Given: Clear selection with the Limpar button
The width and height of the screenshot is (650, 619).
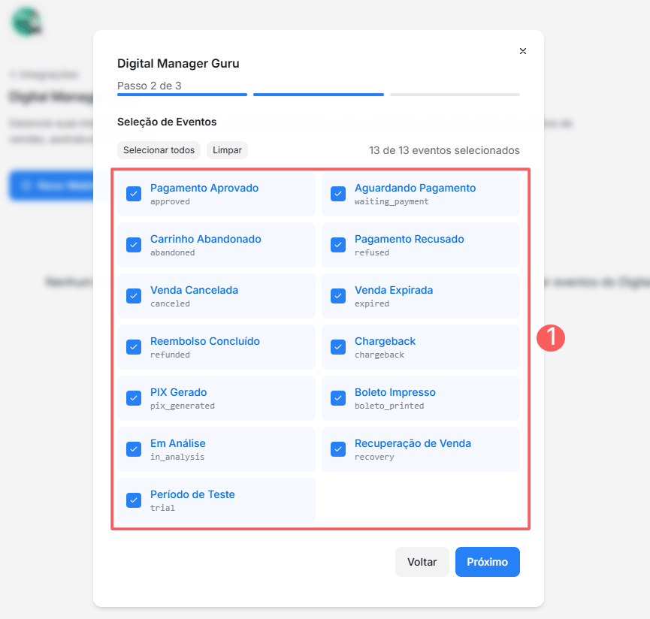Looking at the screenshot, I should click(x=227, y=150).
